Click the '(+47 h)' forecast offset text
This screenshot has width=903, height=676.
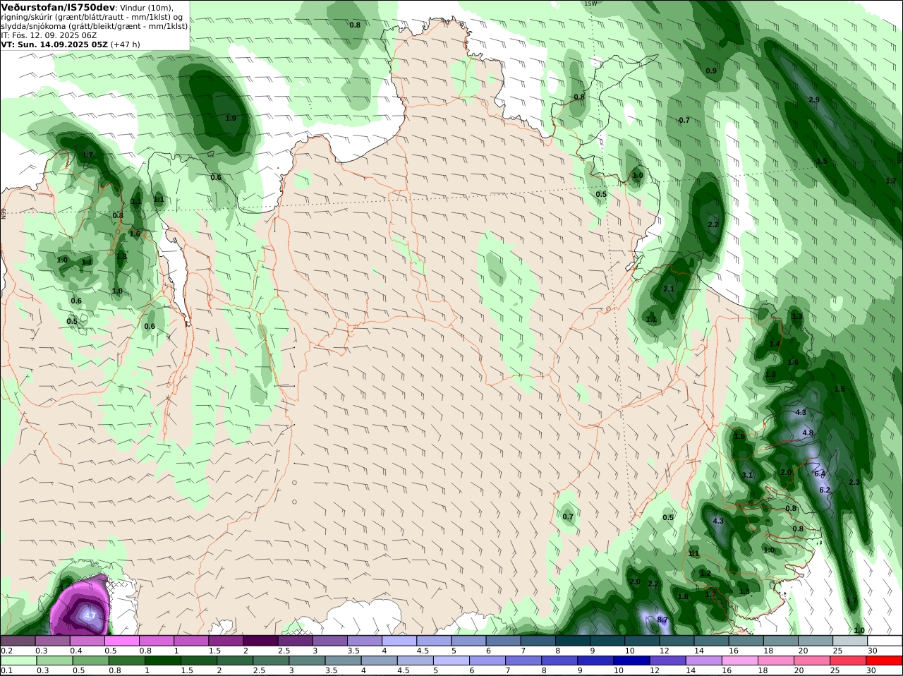[126, 44]
